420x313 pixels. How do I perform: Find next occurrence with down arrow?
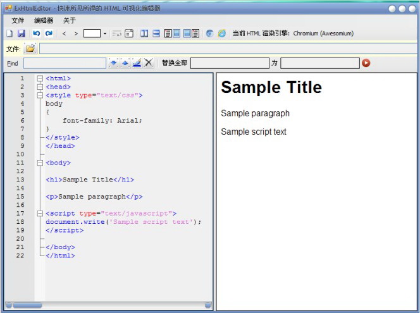tap(114, 63)
